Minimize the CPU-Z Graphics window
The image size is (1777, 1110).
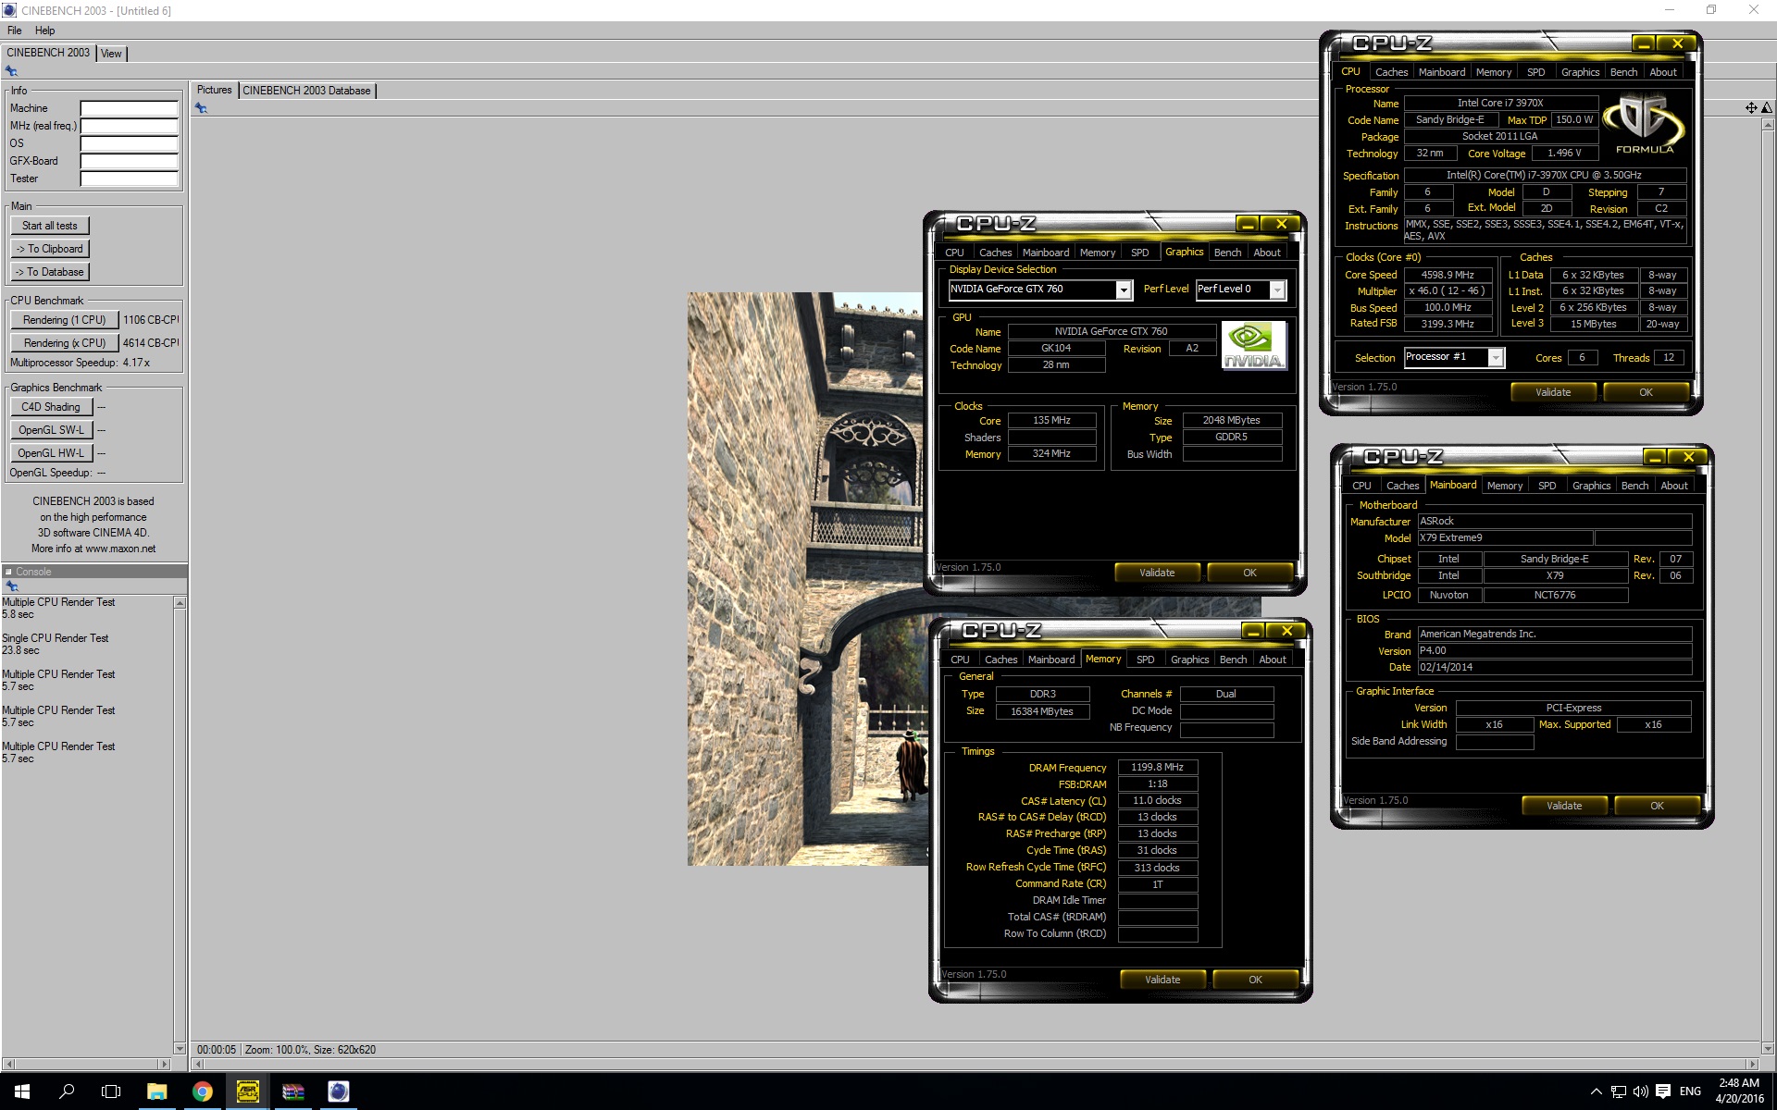[1248, 224]
